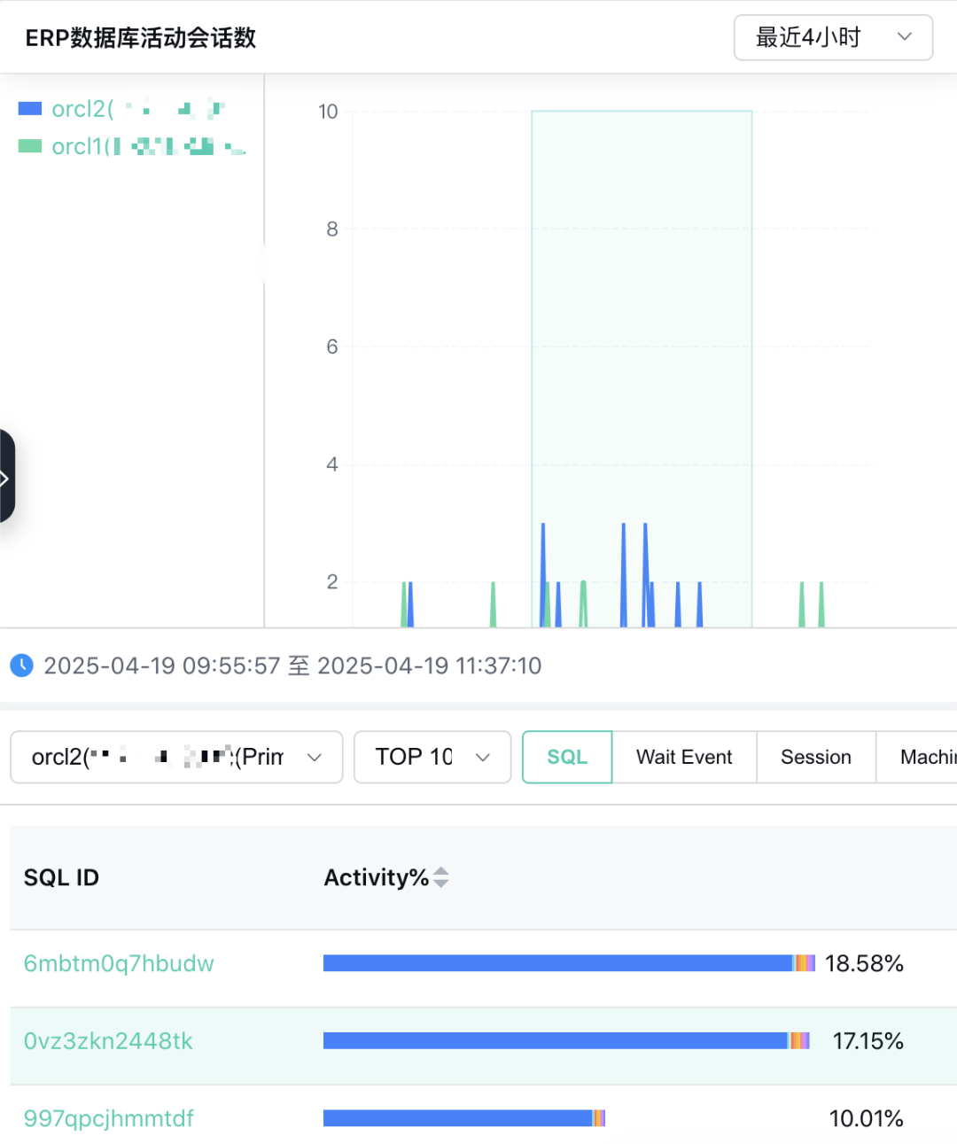Open the 最近4小时 time range dropdown

pyautogui.click(x=808, y=37)
